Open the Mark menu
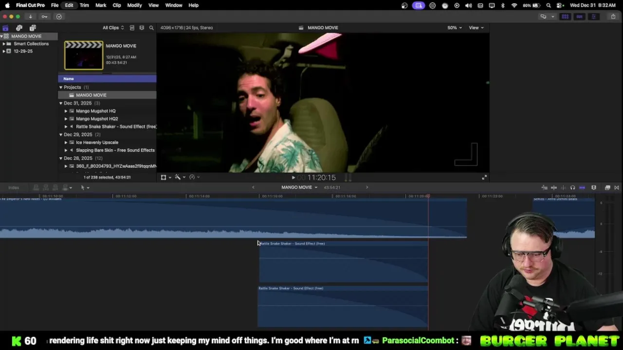This screenshot has height=350, width=623. tap(101, 5)
